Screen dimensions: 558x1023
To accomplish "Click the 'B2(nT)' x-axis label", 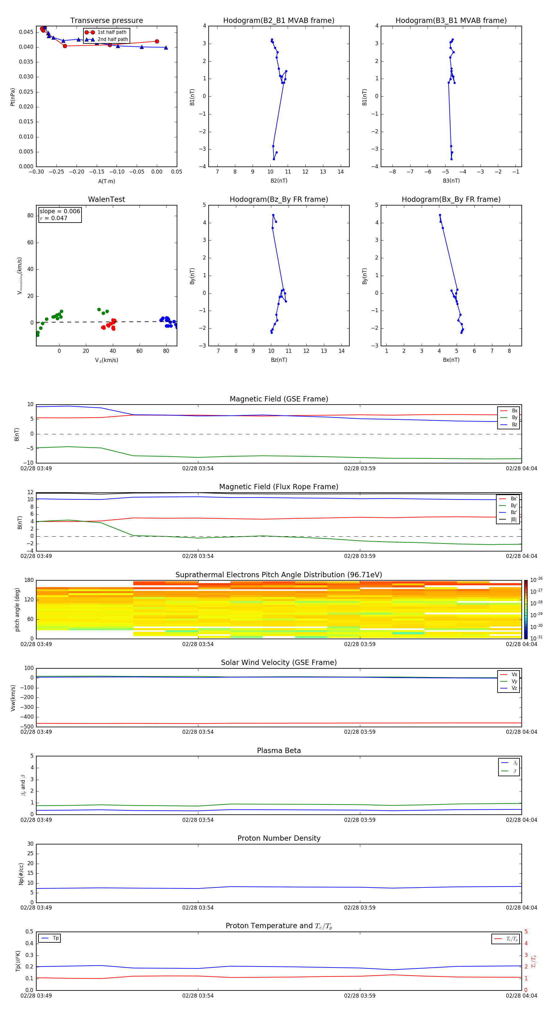I will click(279, 181).
